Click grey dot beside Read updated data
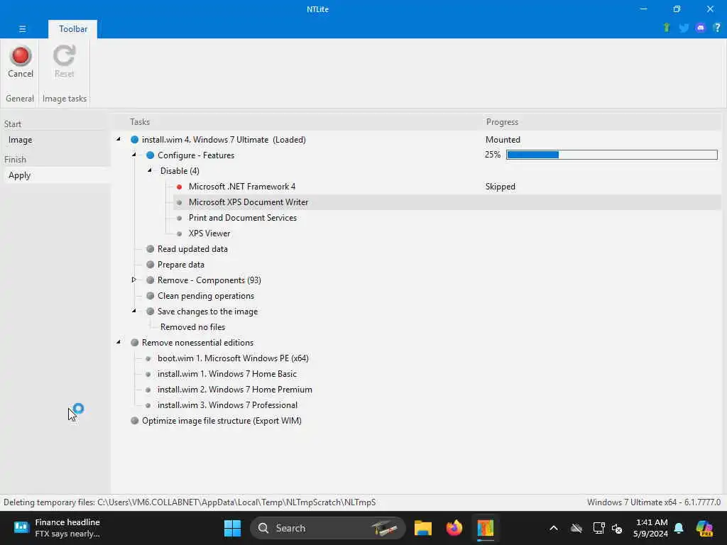727x545 pixels. click(151, 249)
